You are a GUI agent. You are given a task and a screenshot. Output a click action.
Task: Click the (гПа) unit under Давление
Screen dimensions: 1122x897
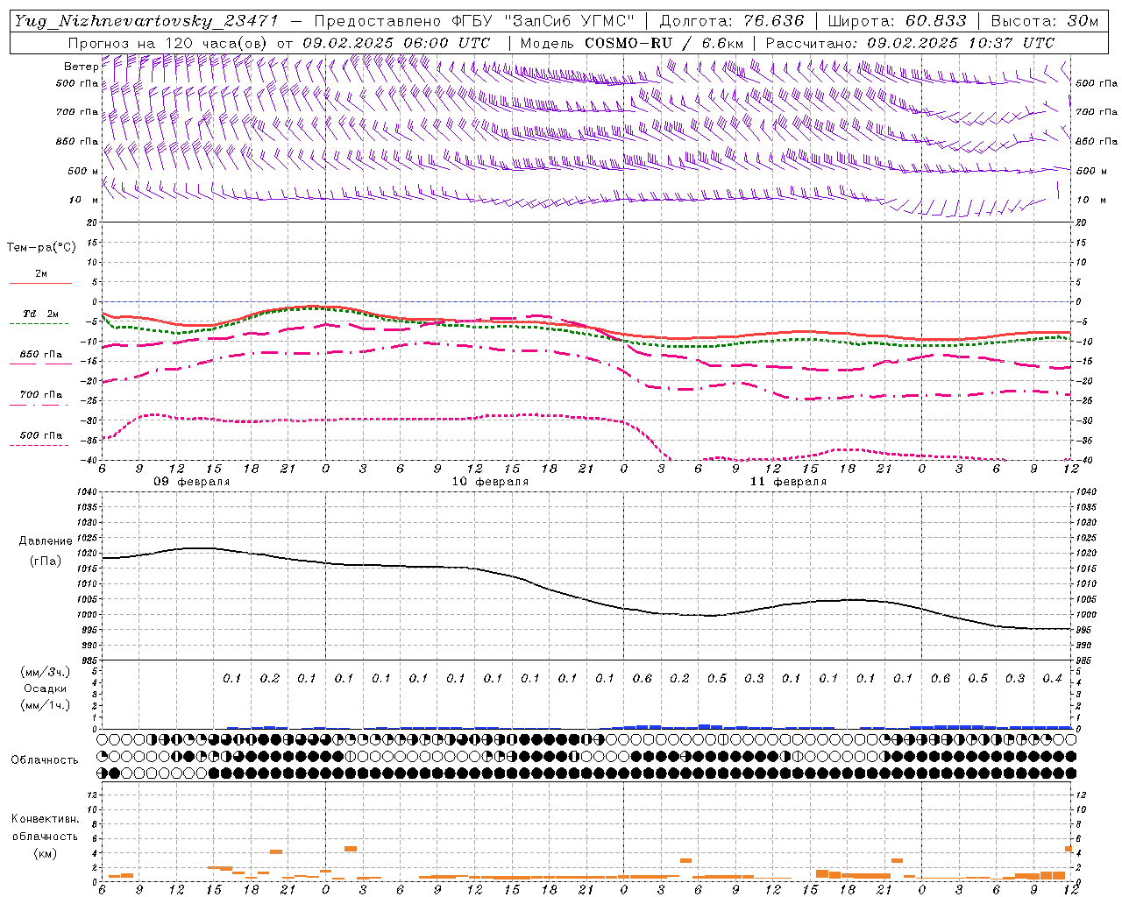[46, 561]
